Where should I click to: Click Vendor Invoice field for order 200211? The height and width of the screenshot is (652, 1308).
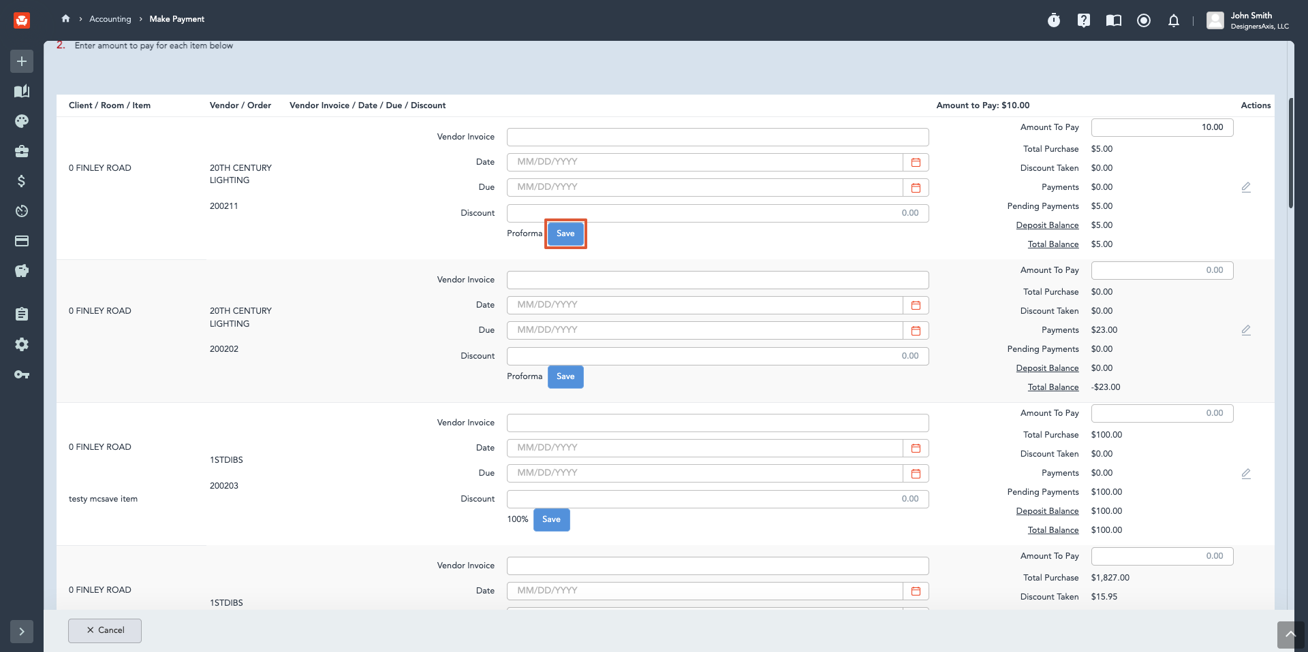coord(717,137)
